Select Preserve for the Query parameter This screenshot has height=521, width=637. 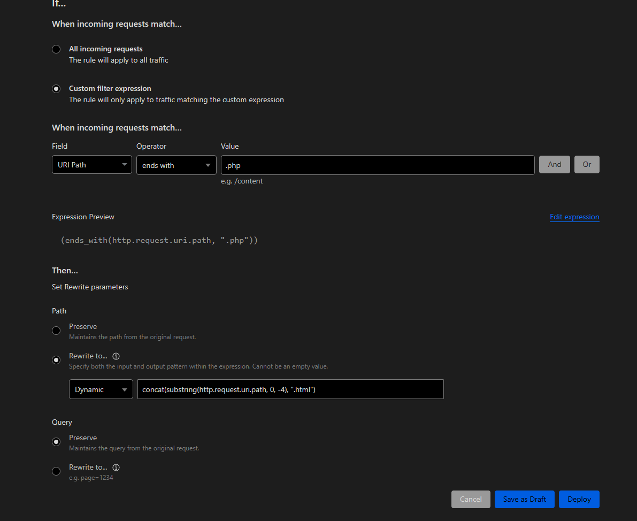(x=56, y=442)
